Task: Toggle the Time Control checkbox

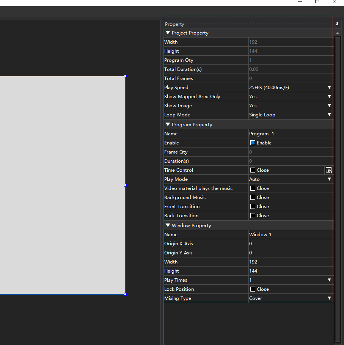Action: (x=253, y=170)
